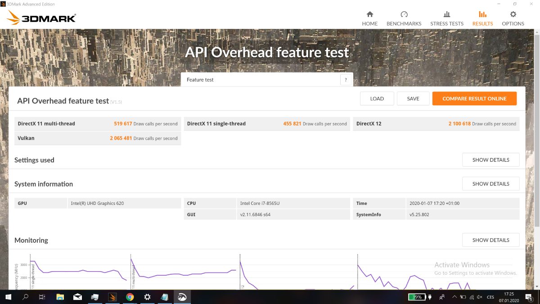Image resolution: width=540 pixels, height=304 pixels.
Task: Open the 3DMark app in taskbar
Action: [x=112, y=297]
